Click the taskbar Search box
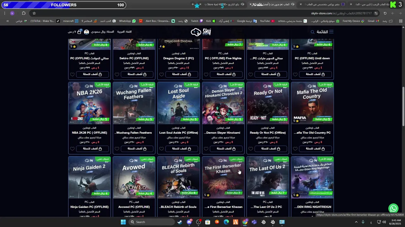The image size is (405, 227). click(x=152, y=222)
